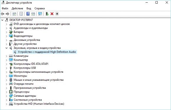The width and height of the screenshot is (171, 110).
Task: Maximize the Диспетчер устройств window
Action: tap(157, 2)
